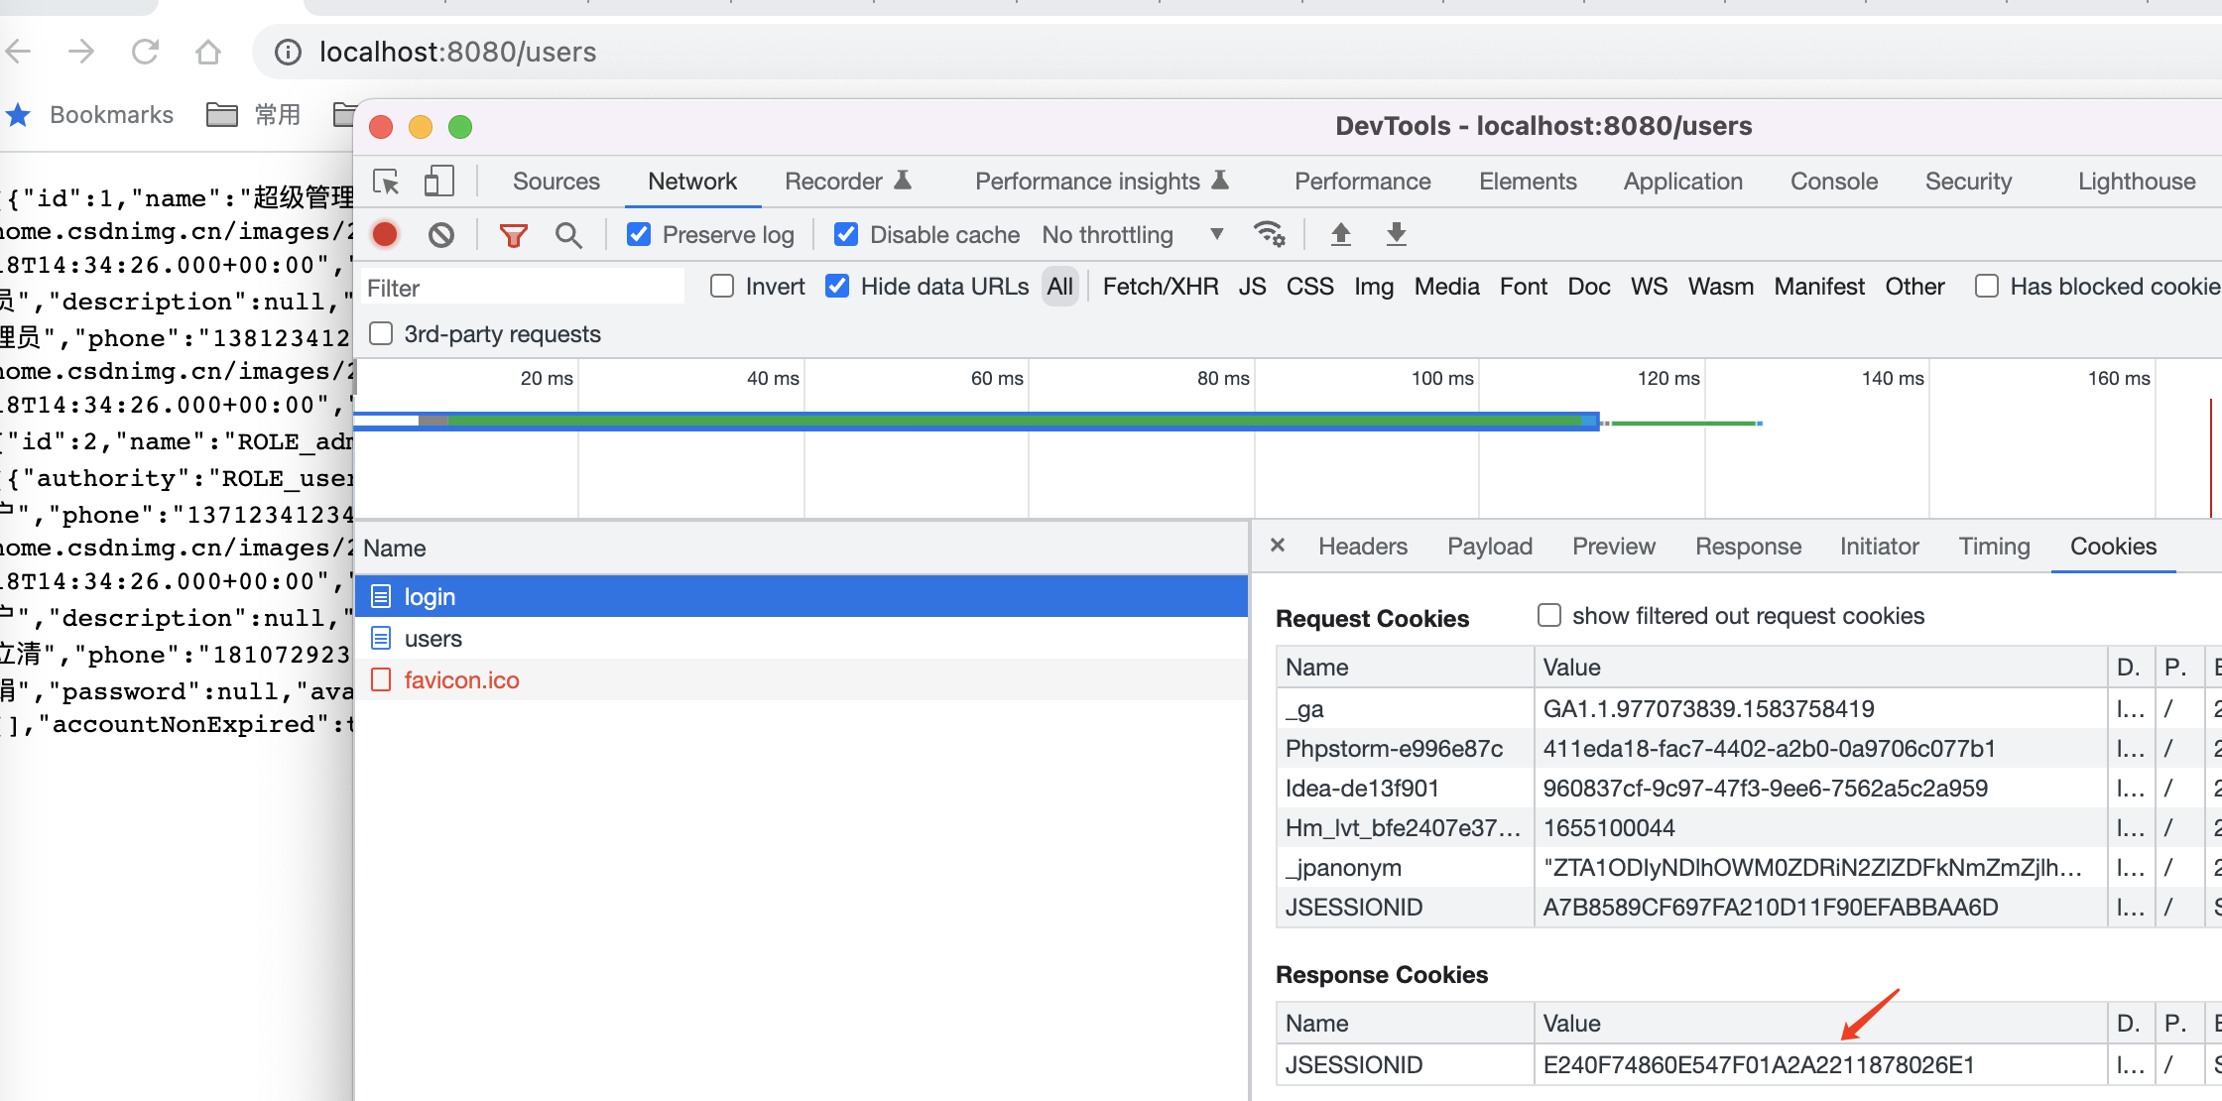Click the network Filter input field
2222x1101 pixels.
click(x=521, y=288)
